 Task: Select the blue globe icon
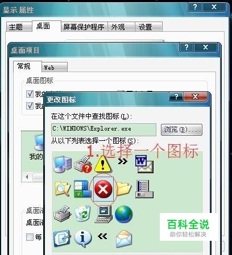pyautogui.click(x=123, y=214)
